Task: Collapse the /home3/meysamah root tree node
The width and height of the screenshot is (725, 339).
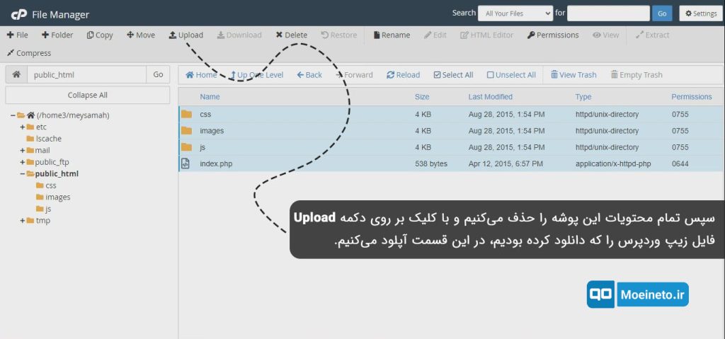Action: 13,115
